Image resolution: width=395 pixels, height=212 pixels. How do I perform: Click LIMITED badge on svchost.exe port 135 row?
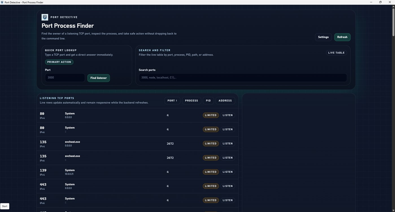[x=211, y=143]
